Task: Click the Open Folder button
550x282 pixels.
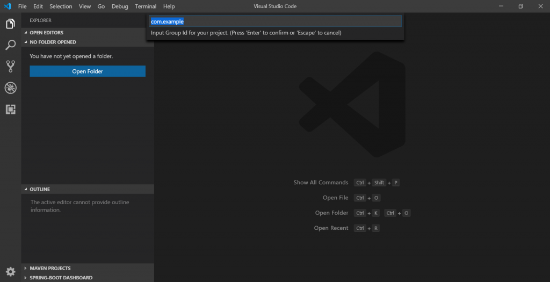Action: tap(88, 71)
